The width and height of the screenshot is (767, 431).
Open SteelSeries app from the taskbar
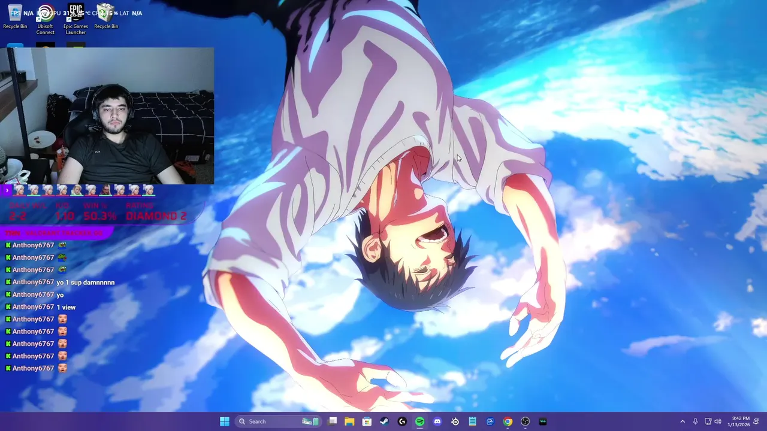click(x=455, y=421)
